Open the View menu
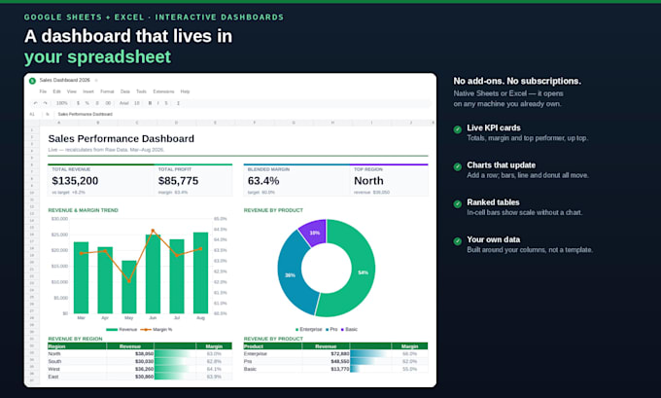The height and width of the screenshot is (398, 661). [x=72, y=91]
